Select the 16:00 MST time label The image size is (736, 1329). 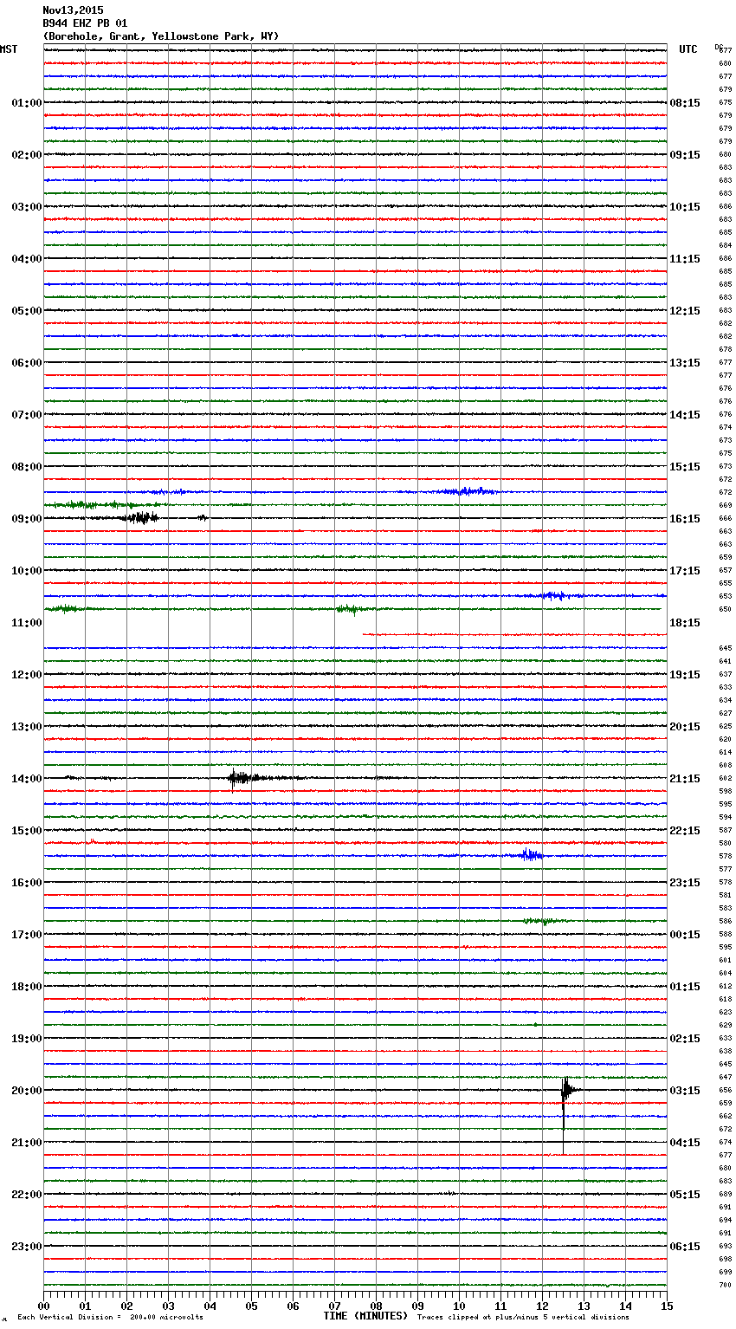pyautogui.click(x=27, y=883)
